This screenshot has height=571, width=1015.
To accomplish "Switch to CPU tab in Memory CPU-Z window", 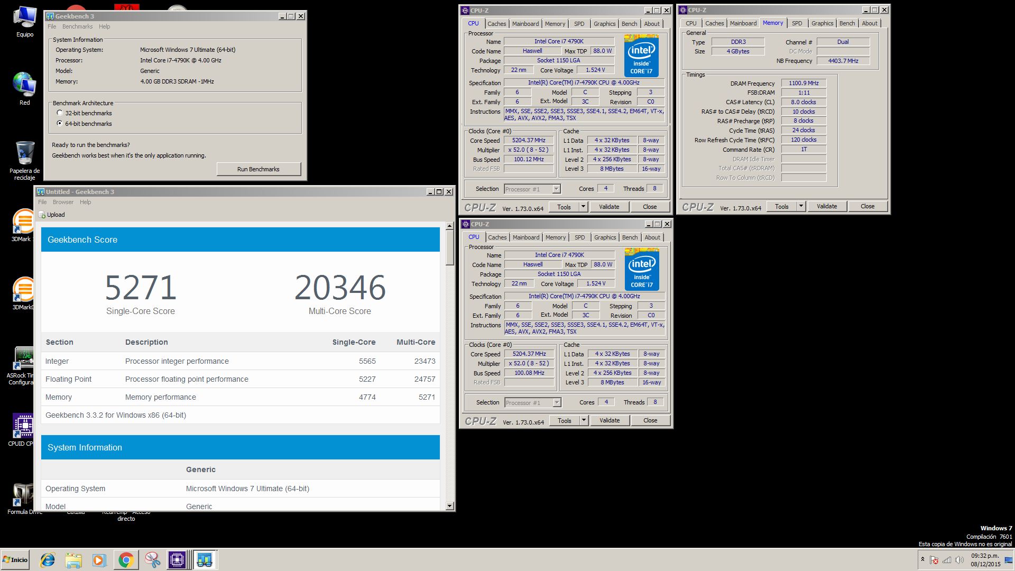I will [x=691, y=23].
